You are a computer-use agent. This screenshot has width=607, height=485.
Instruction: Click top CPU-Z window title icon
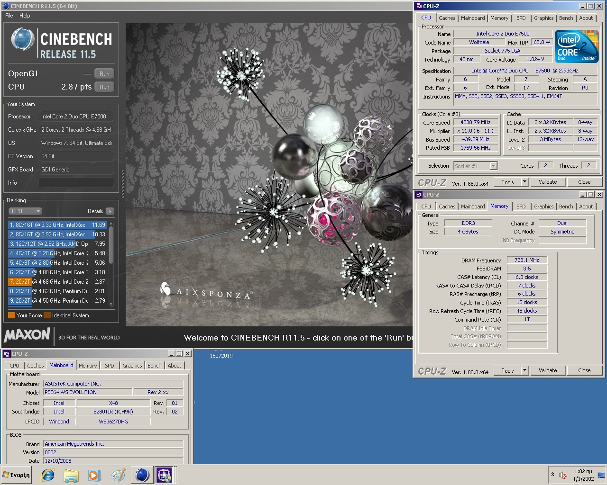coord(418,6)
